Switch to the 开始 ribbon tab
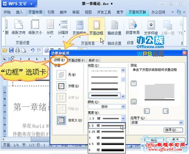This screenshot has width=189, height=154. click(7, 12)
